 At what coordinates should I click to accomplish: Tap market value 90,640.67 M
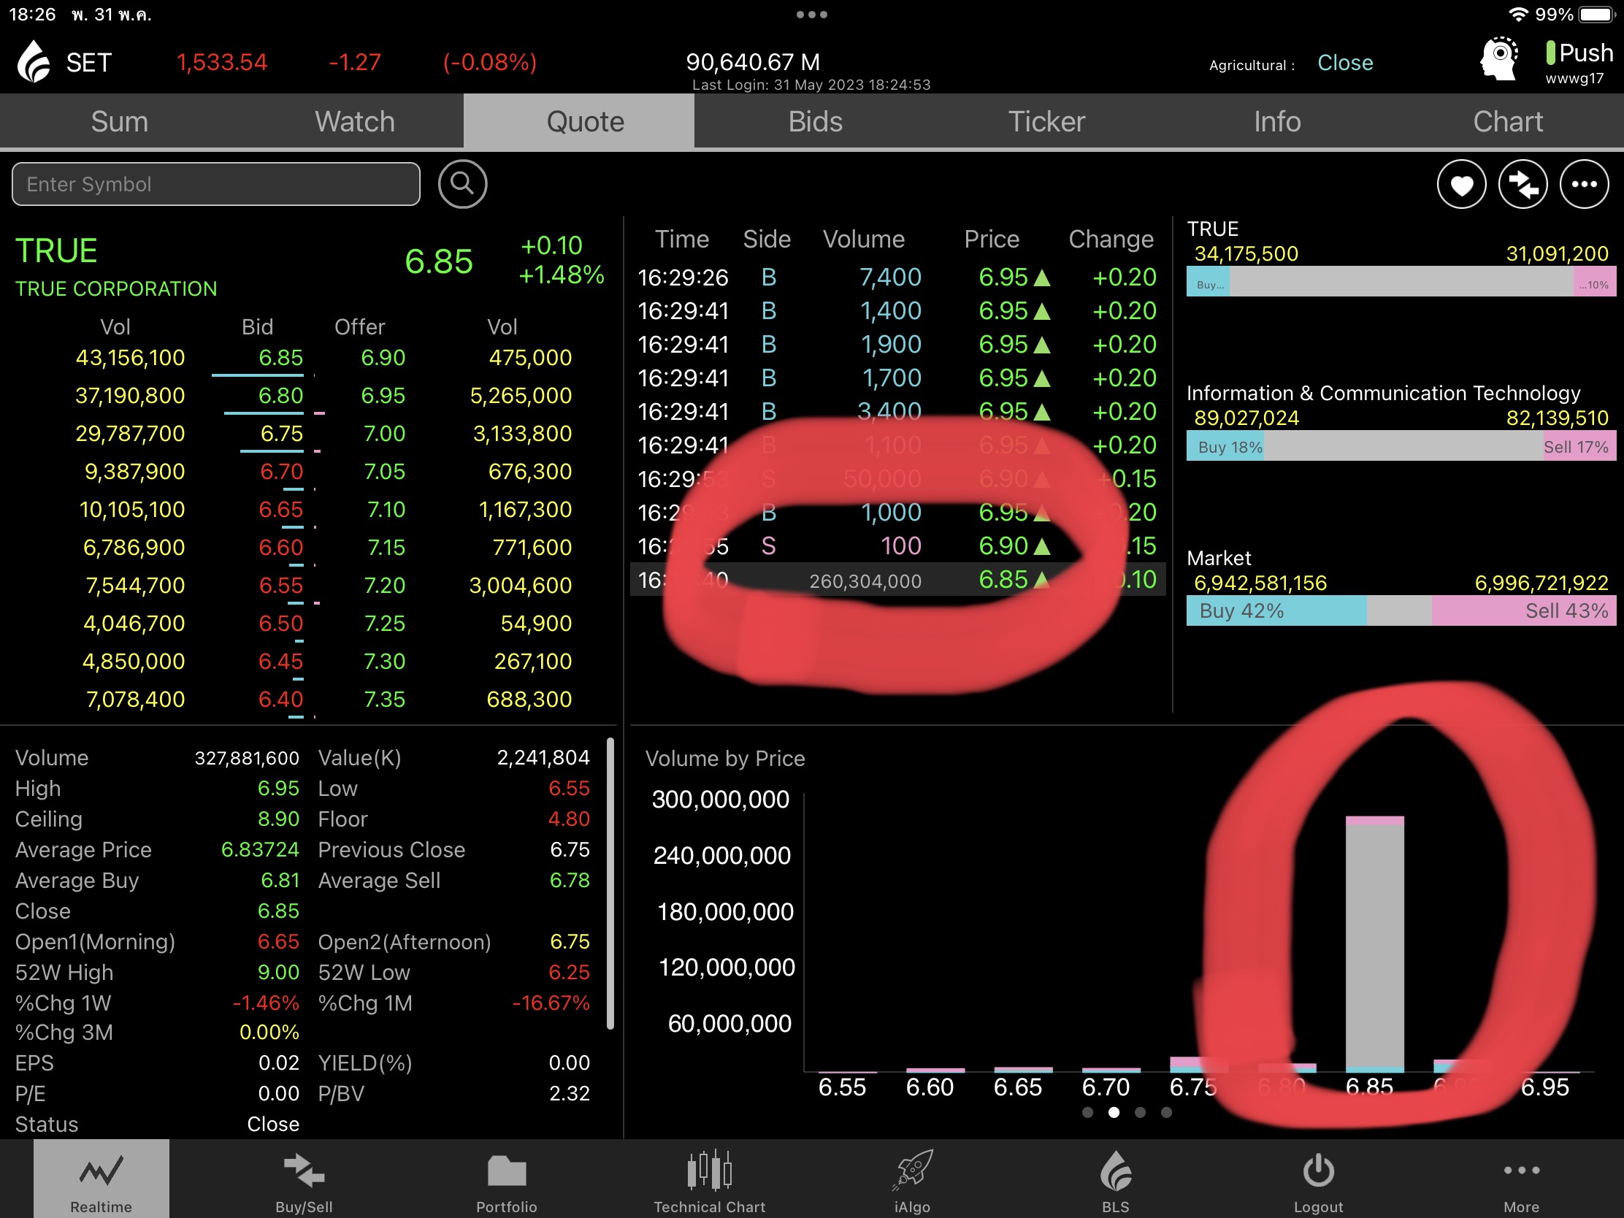tap(753, 62)
